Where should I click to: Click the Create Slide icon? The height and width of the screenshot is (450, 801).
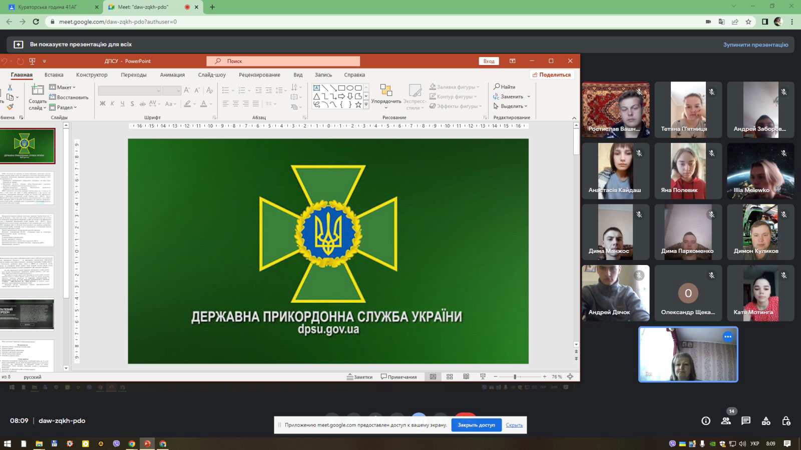point(38,90)
